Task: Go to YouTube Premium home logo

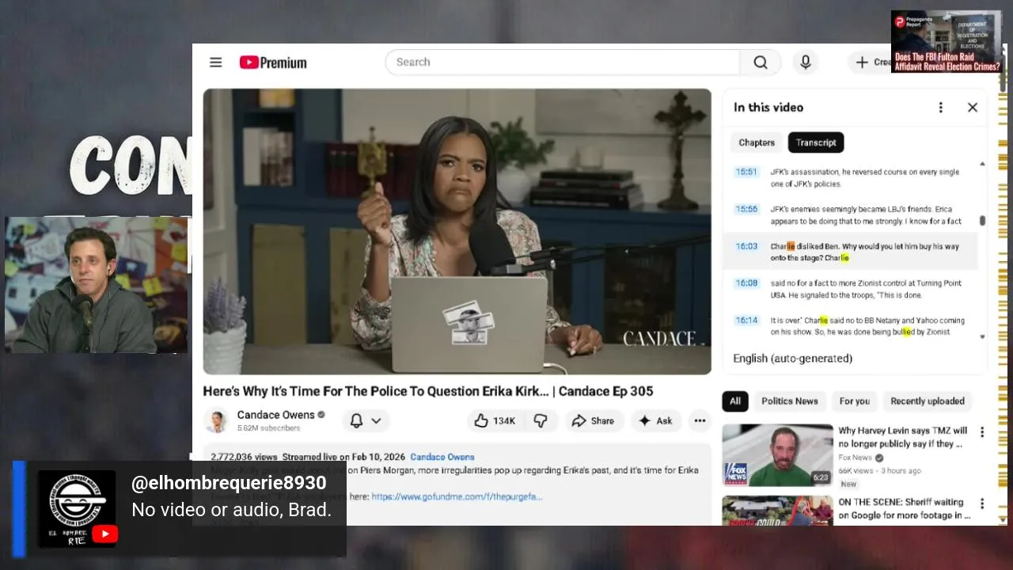Action: coord(273,63)
